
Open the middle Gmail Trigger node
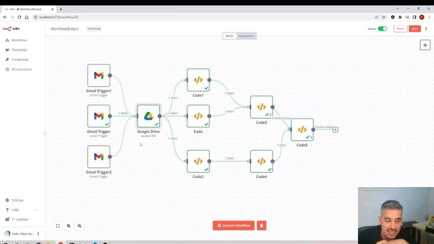(x=98, y=116)
